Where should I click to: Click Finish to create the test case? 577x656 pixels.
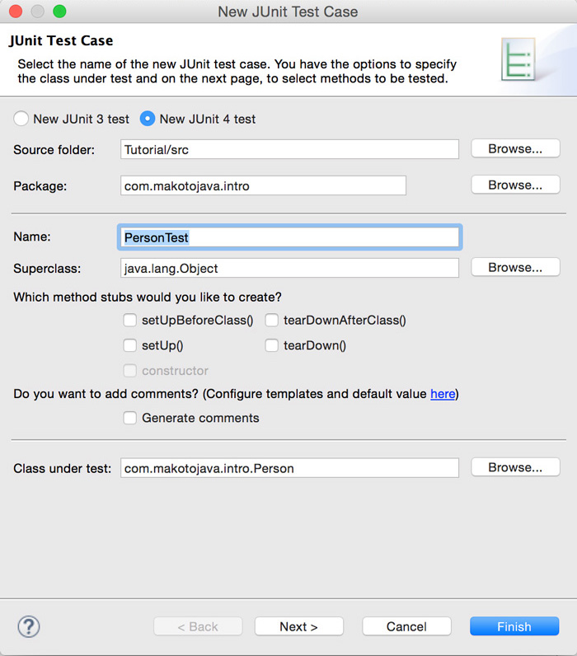pyautogui.click(x=514, y=626)
